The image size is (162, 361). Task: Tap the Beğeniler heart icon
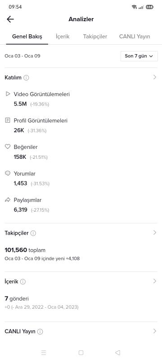[x=8, y=147]
